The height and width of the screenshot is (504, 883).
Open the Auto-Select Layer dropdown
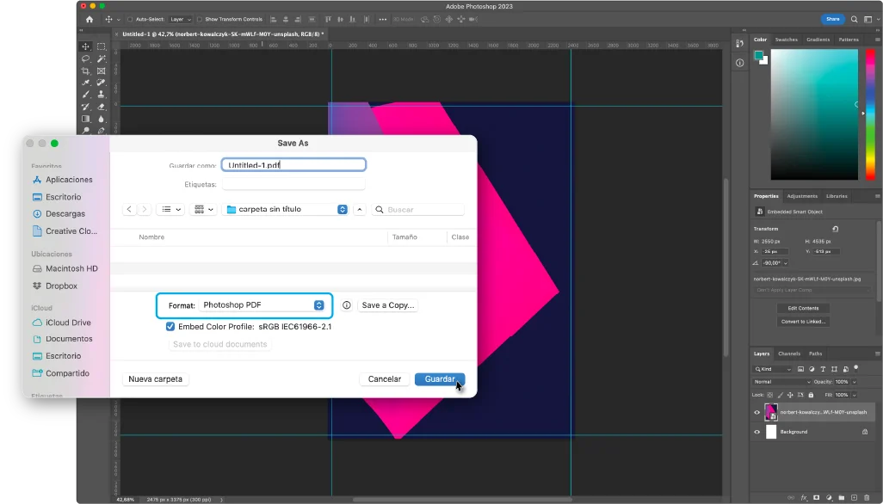click(x=181, y=19)
